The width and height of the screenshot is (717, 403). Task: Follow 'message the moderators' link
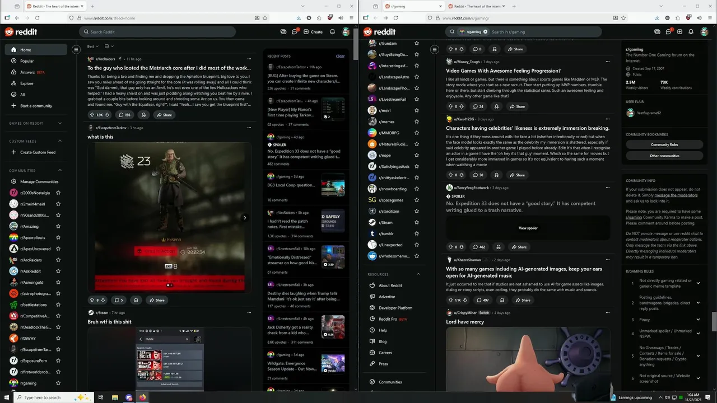coord(676,195)
